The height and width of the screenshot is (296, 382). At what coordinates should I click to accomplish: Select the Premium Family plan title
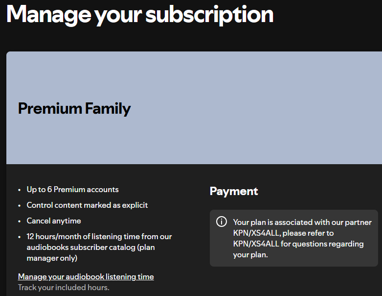(74, 108)
